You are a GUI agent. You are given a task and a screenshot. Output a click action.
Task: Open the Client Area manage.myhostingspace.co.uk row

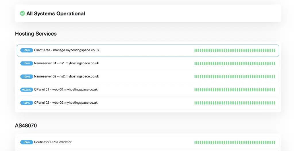coord(148,51)
